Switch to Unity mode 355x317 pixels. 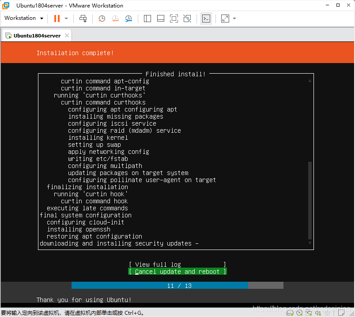pyautogui.click(x=187, y=19)
